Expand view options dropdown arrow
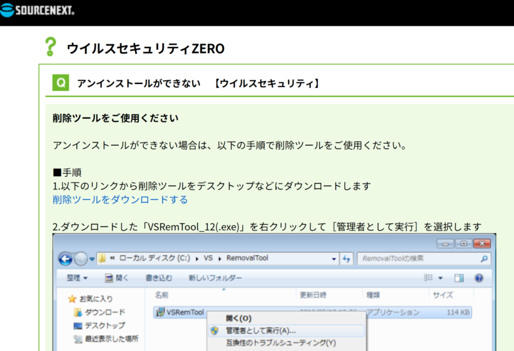The image size is (514, 351). click(x=441, y=278)
